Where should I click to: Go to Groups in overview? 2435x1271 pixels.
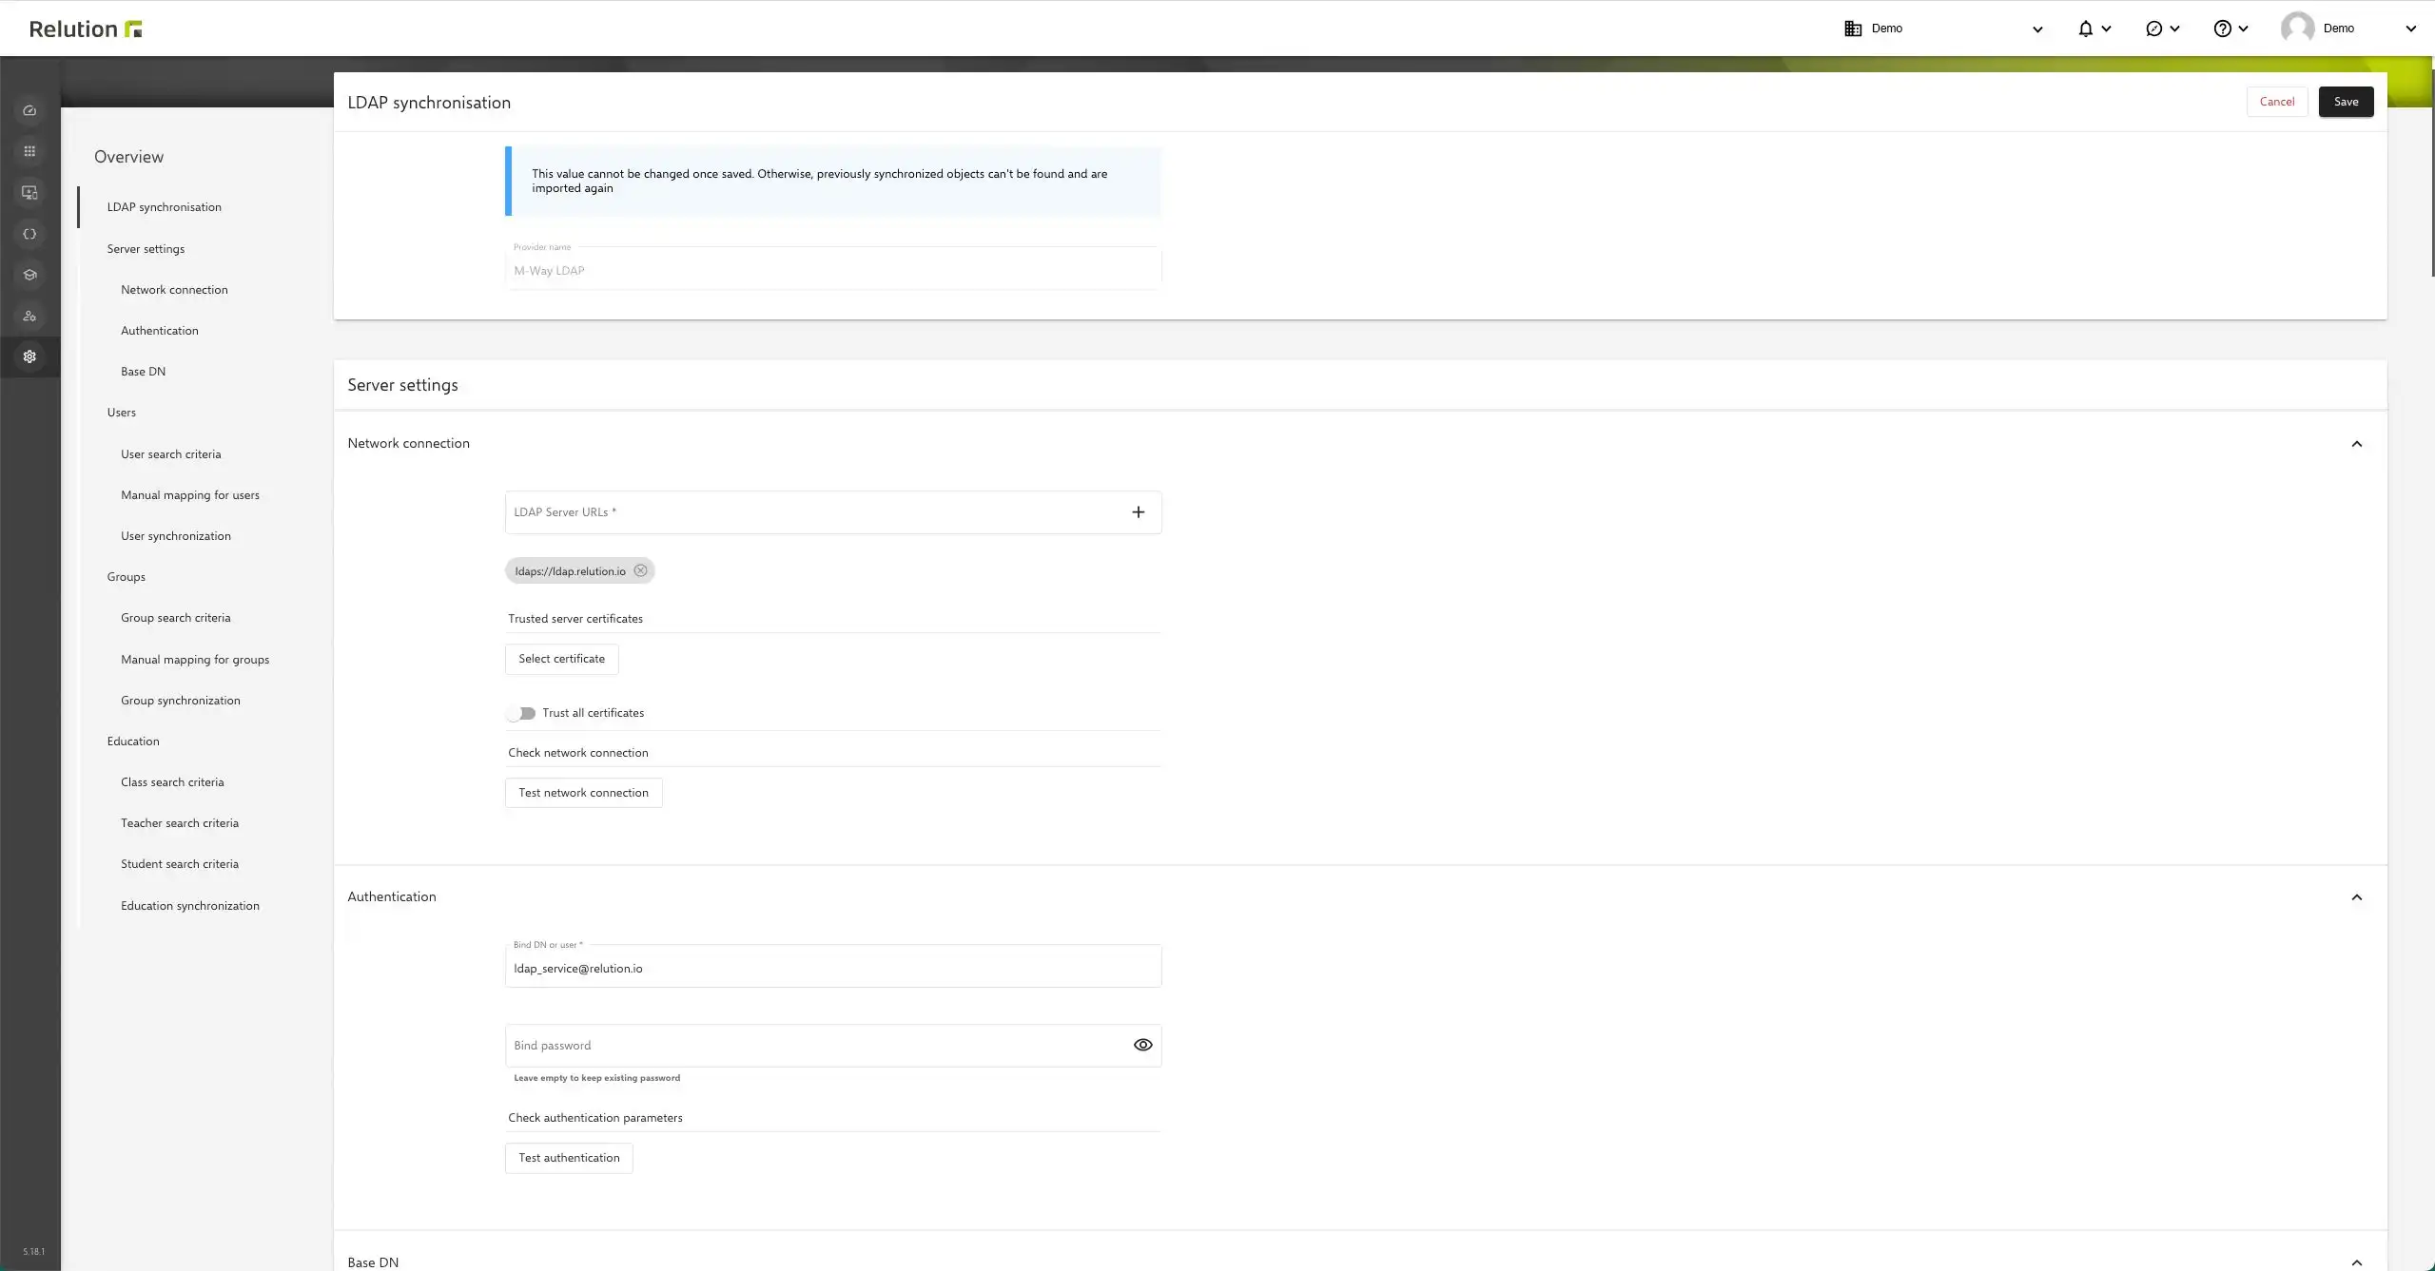[x=126, y=577]
